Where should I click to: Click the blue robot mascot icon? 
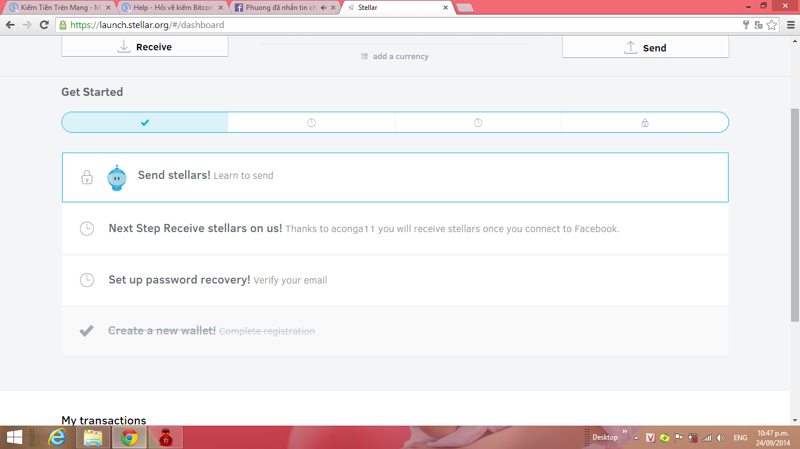pyautogui.click(x=117, y=177)
